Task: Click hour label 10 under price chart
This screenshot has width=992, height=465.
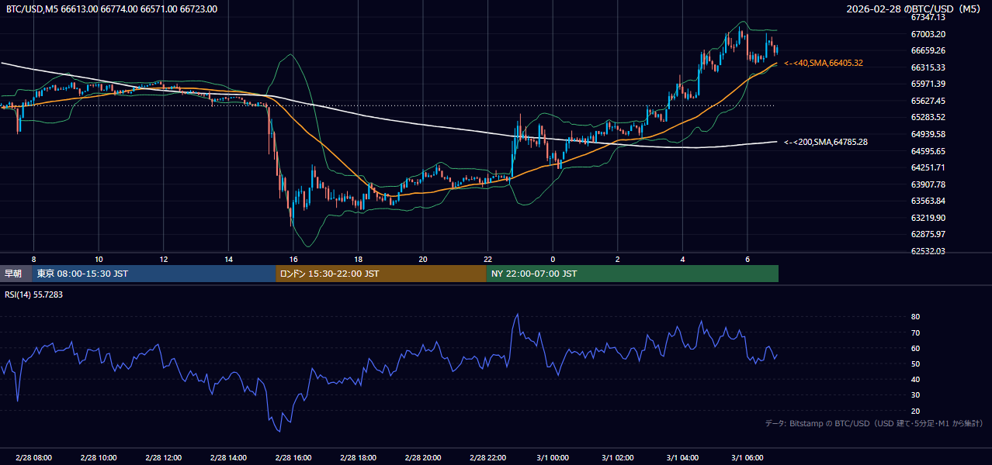Action: pos(99,258)
